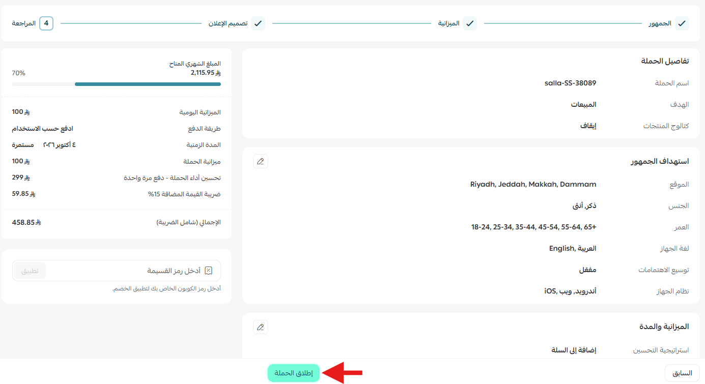The height and width of the screenshot is (384, 705).
Task: Click the ad design step checkmark icon
Action: [x=258, y=23]
